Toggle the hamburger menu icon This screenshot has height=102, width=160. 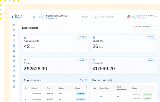pos(34,17)
